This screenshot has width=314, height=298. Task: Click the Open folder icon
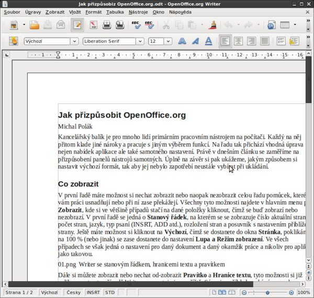click(x=34, y=25)
